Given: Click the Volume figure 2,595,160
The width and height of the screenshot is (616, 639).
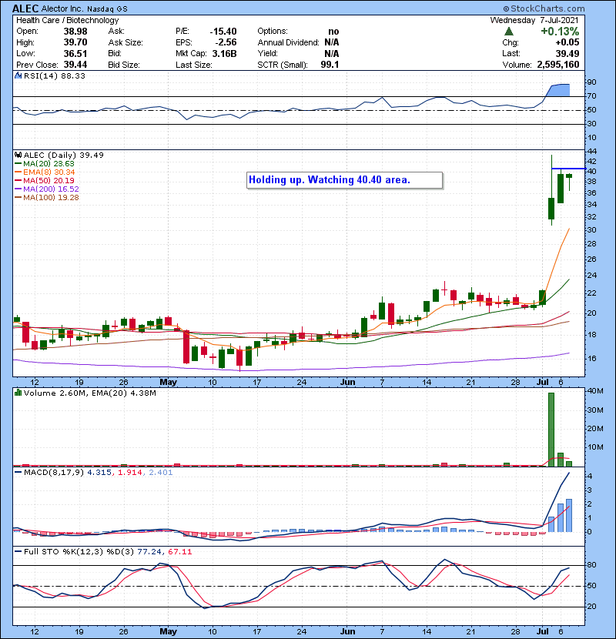Looking at the screenshot, I should point(558,65).
